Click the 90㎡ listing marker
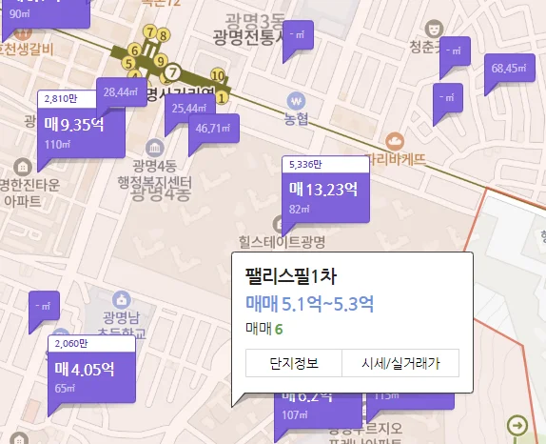Screen dimensions: 546x444 (46, 13)
